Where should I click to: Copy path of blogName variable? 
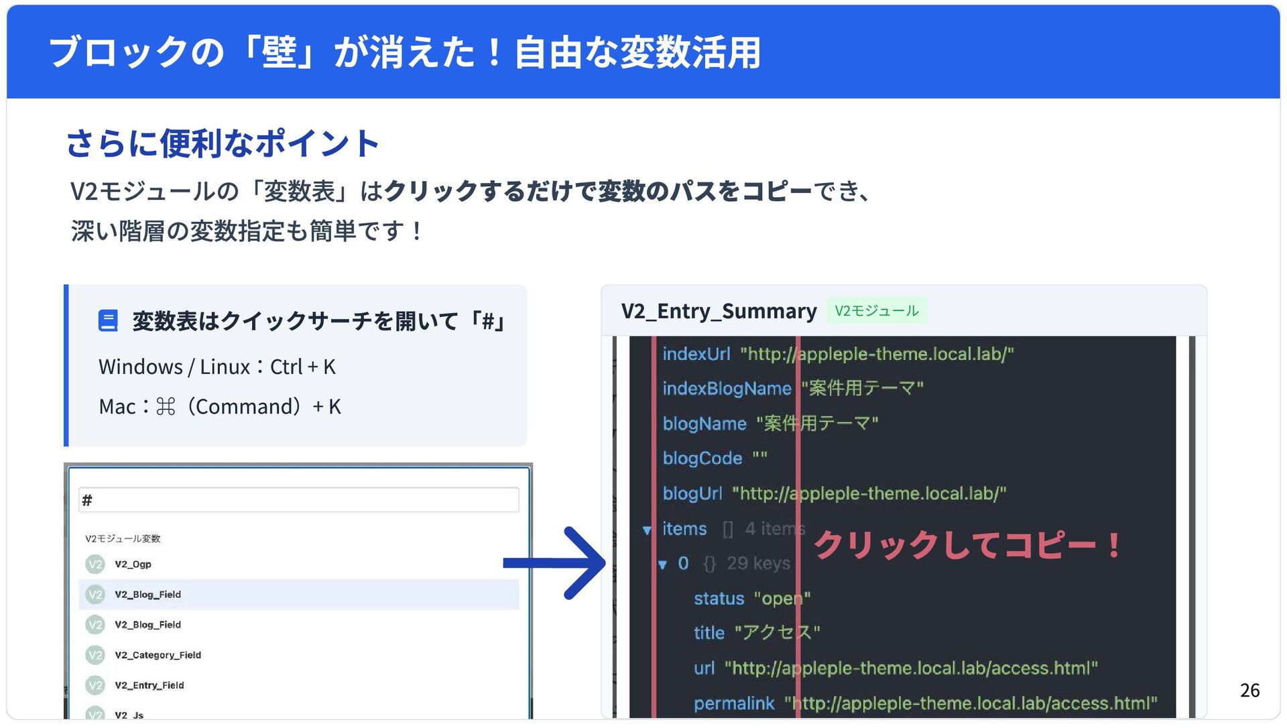pyautogui.click(x=704, y=424)
